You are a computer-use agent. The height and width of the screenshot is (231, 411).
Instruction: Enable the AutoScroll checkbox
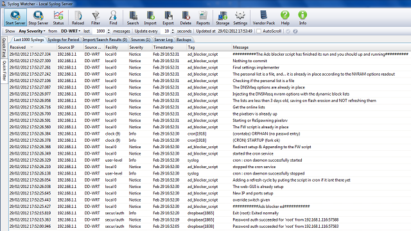tap(259, 31)
